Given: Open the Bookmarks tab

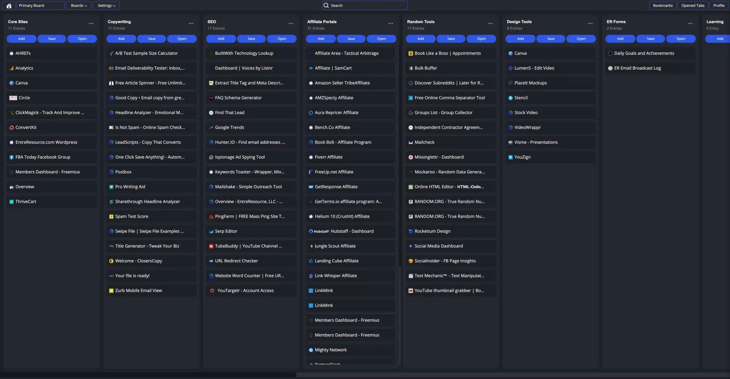Looking at the screenshot, I should point(663,5).
